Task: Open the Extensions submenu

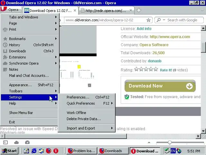Action: [30, 57]
